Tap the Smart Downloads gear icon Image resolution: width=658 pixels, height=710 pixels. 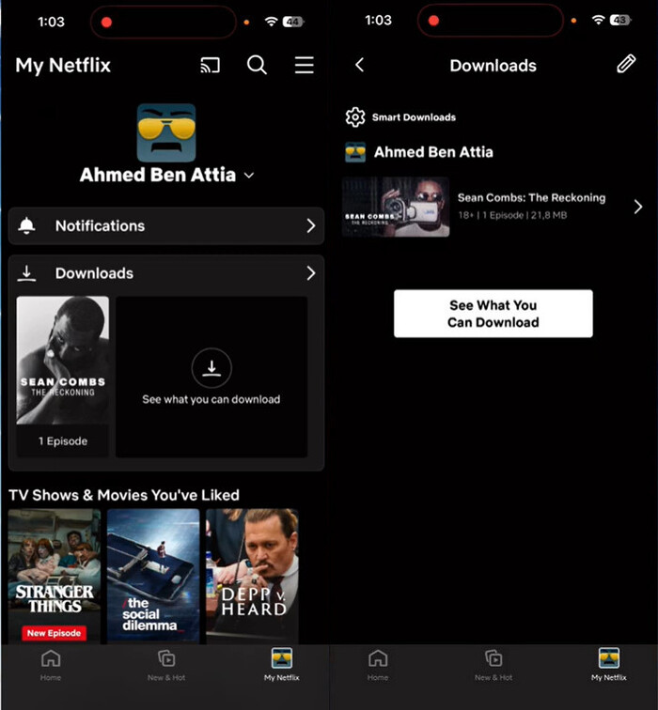pos(354,117)
